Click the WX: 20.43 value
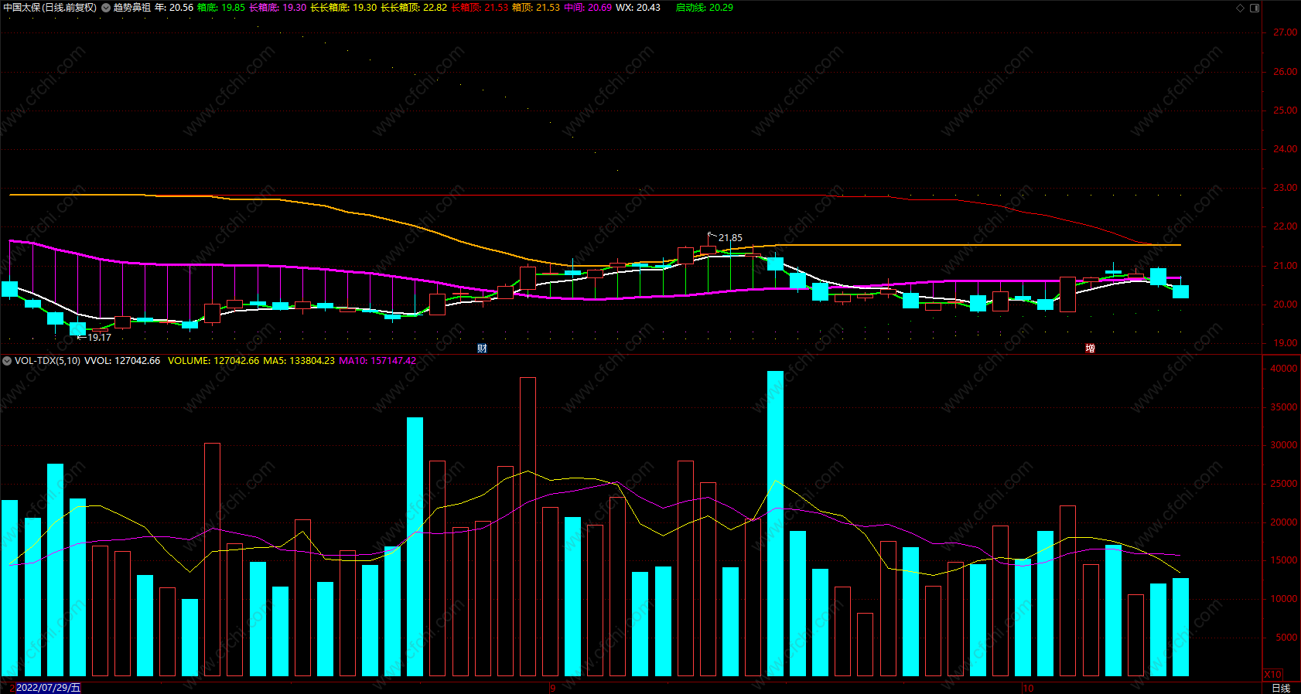 click(638, 8)
